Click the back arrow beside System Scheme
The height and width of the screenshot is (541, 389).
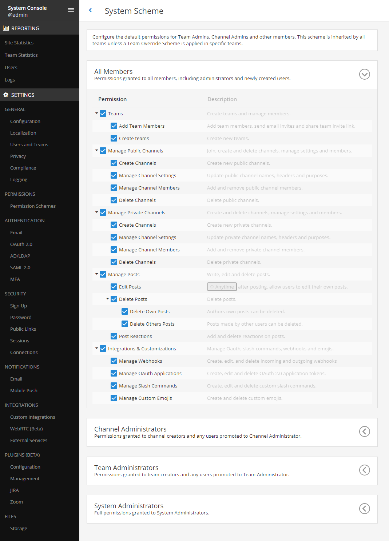pyautogui.click(x=90, y=10)
